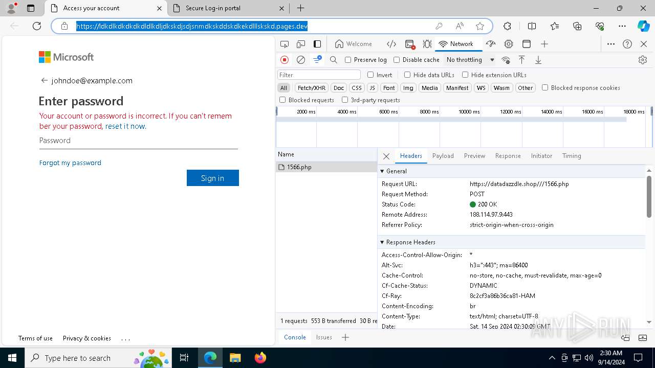The height and width of the screenshot is (368, 655).
Task: Open Firefox from the taskbar
Action: [x=260, y=358]
